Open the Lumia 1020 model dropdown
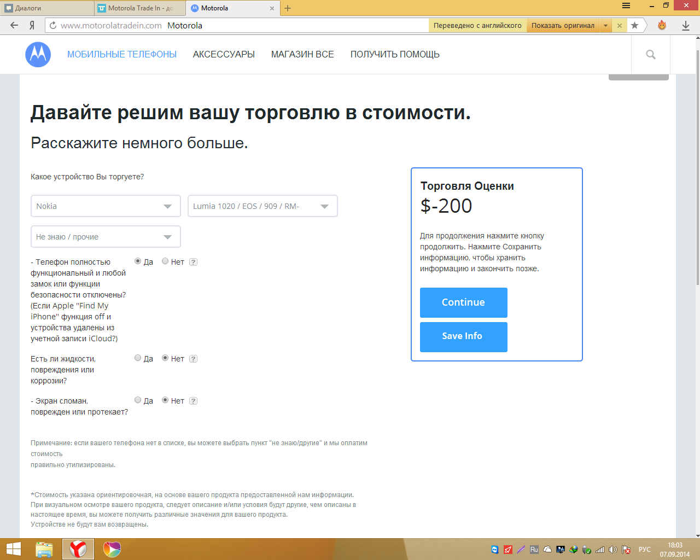The width and height of the screenshot is (700, 560). [262, 206]
